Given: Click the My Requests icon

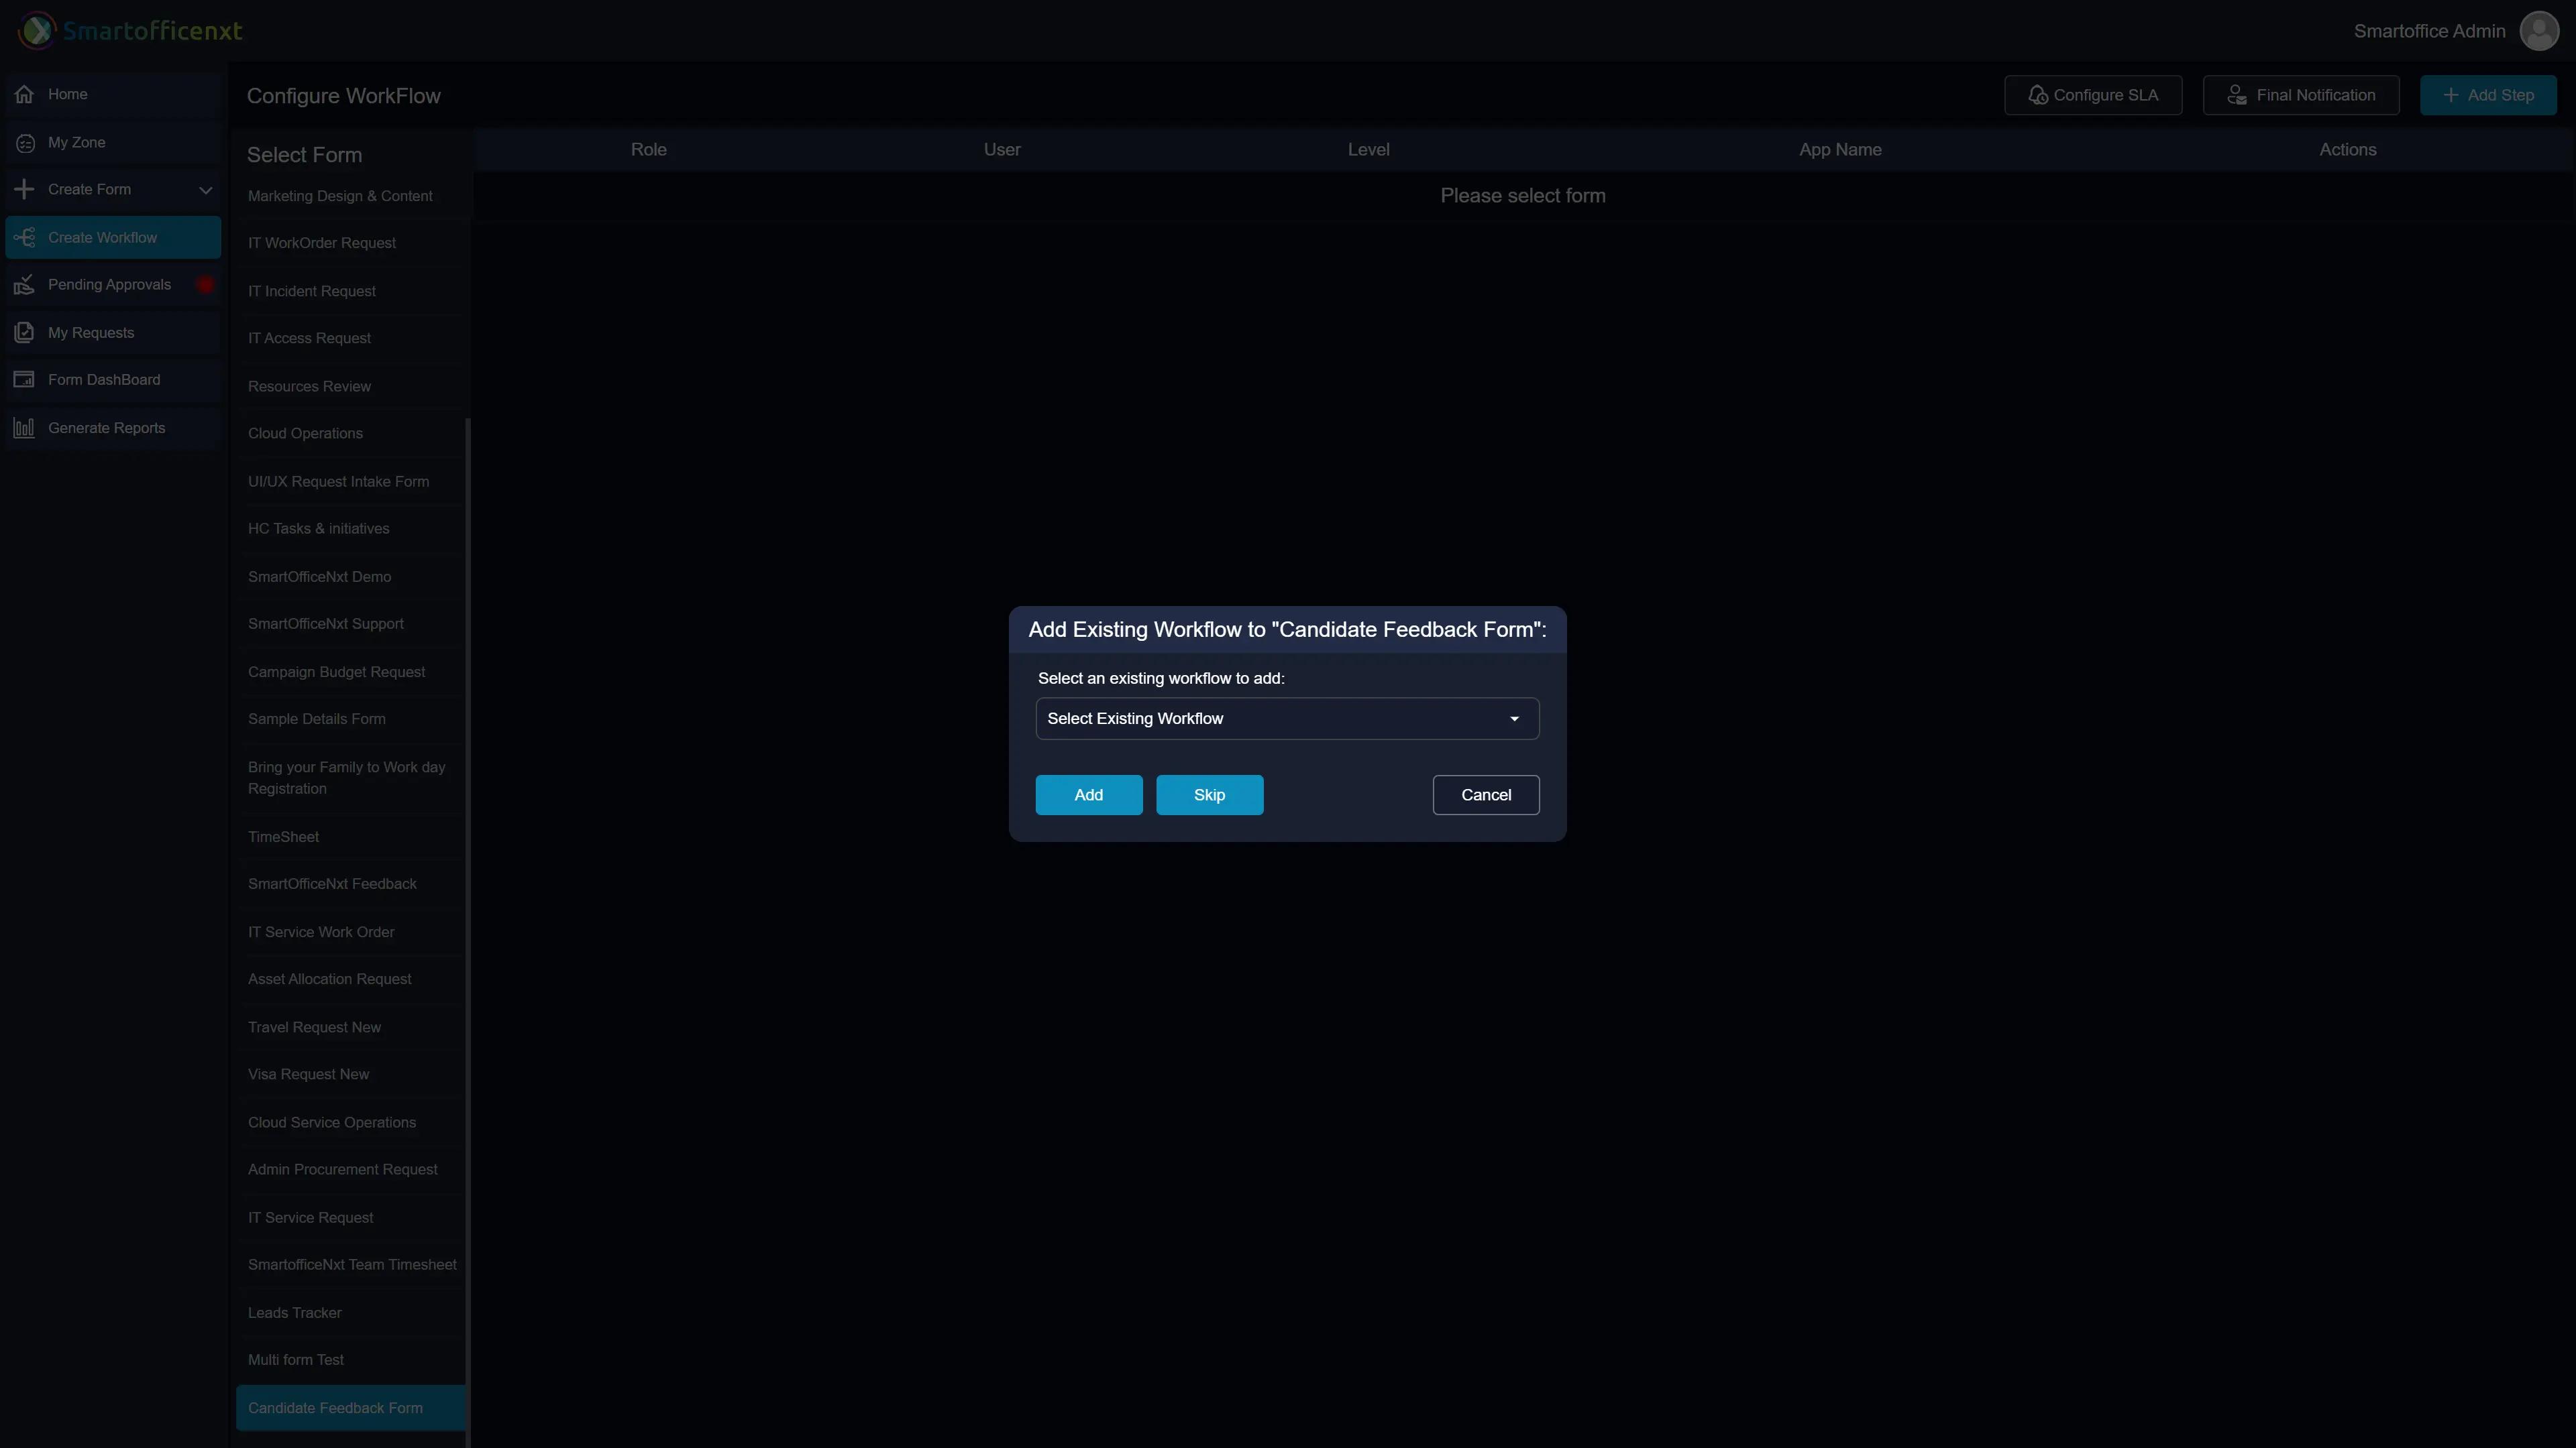Looking at the screenshot, I should click(x=25, y=333).
